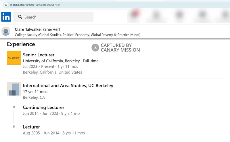This screenshot has width=230, height=142.
Task: Click the Canary Mission watermark bird icon
Action: [x=95, y=48]
